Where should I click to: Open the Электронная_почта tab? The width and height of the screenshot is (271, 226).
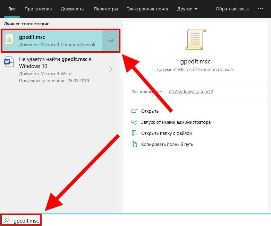[147, 9]
